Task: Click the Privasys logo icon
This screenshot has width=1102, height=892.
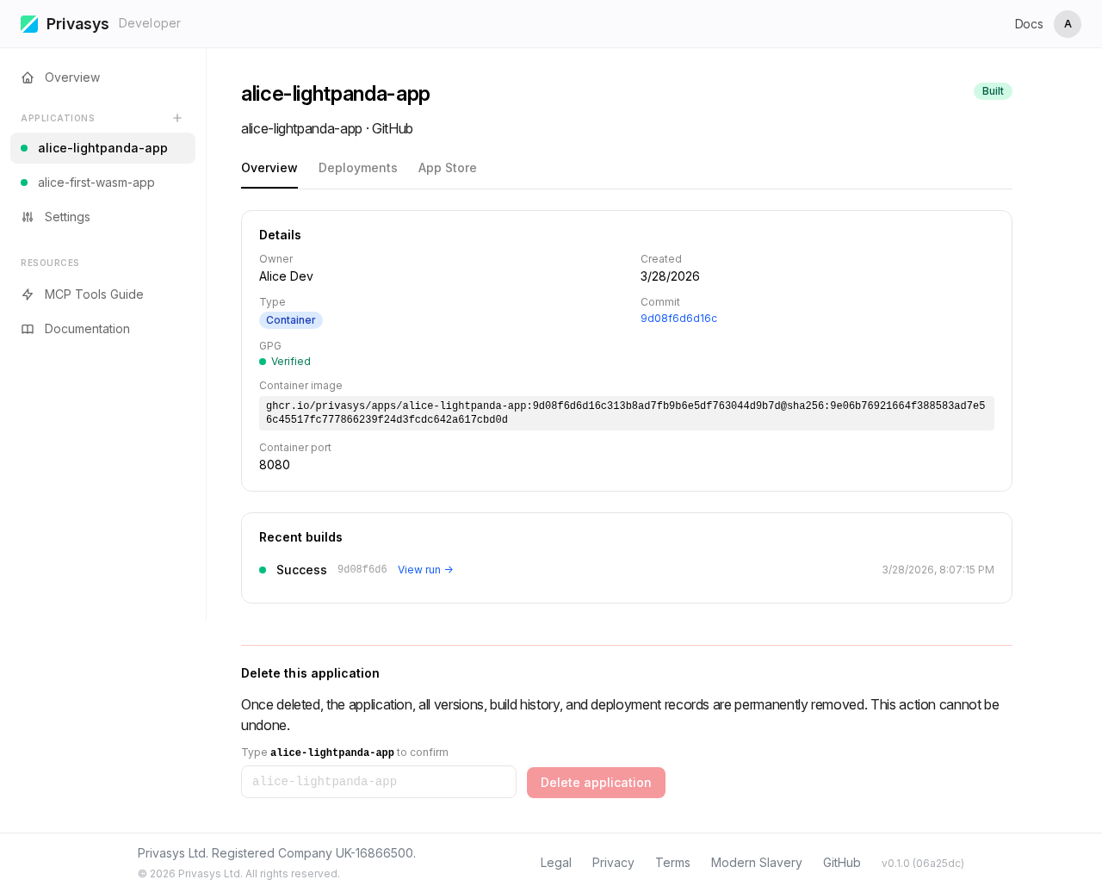Action: [x=29, y=24]
